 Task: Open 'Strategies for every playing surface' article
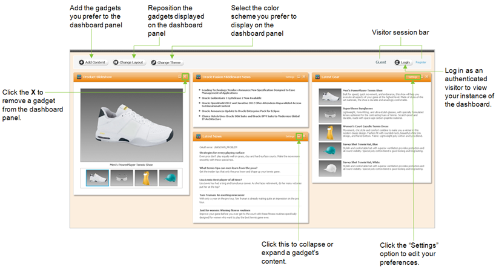(x=222, y=153)
